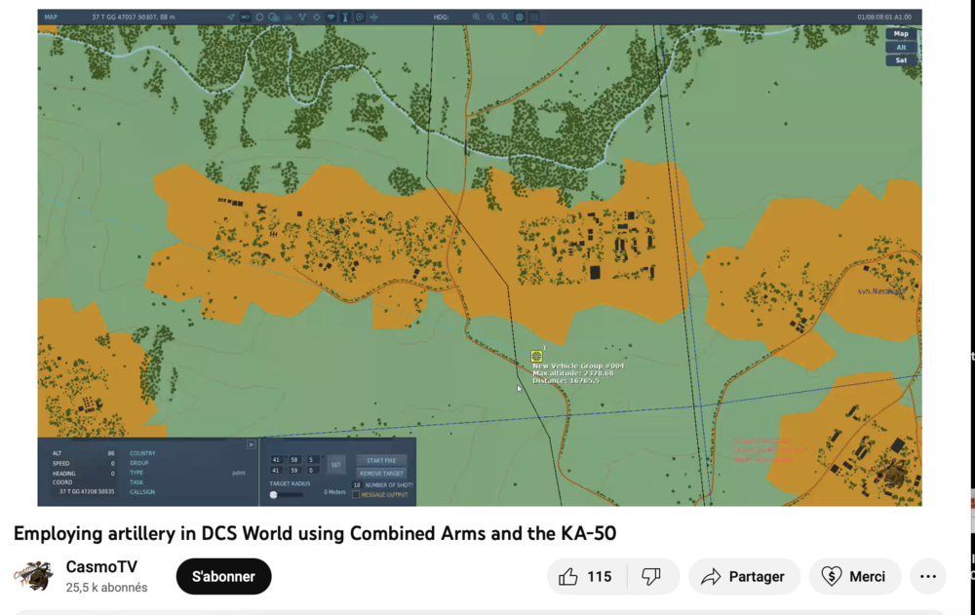
Task: Click the arrow pointer icon in map toolbar
Action: tap(231, 17)
